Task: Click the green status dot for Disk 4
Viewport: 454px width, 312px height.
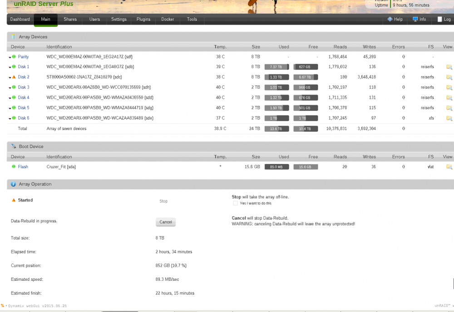Action: 14,97
